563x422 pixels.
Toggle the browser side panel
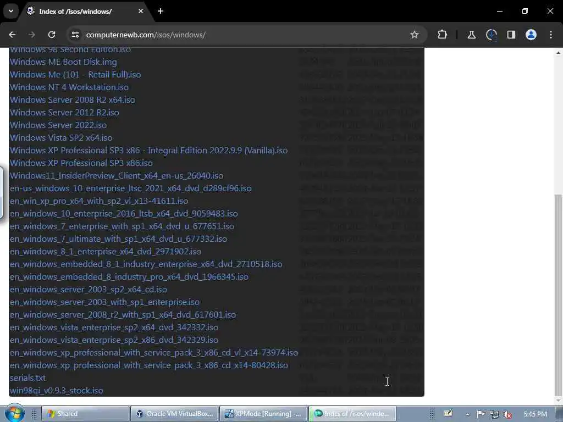tap(511, 35)
